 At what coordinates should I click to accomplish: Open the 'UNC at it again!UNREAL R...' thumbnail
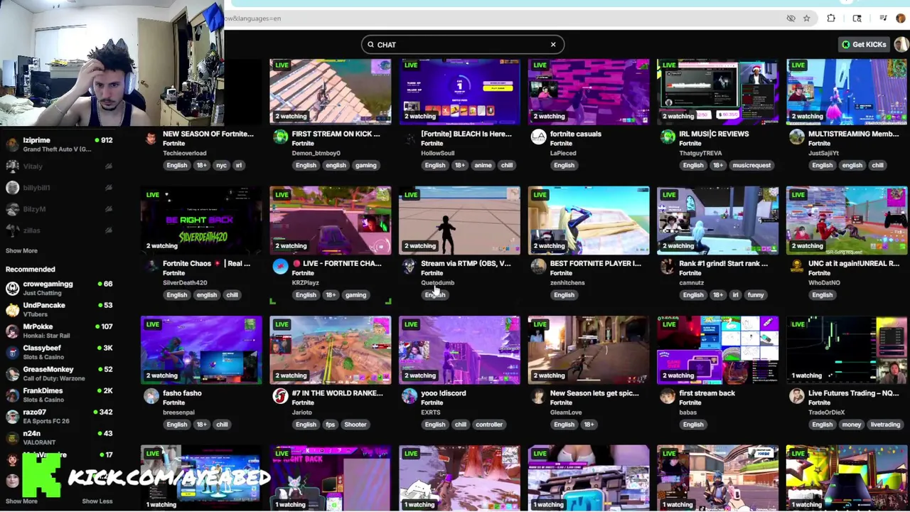pos(847,221)
